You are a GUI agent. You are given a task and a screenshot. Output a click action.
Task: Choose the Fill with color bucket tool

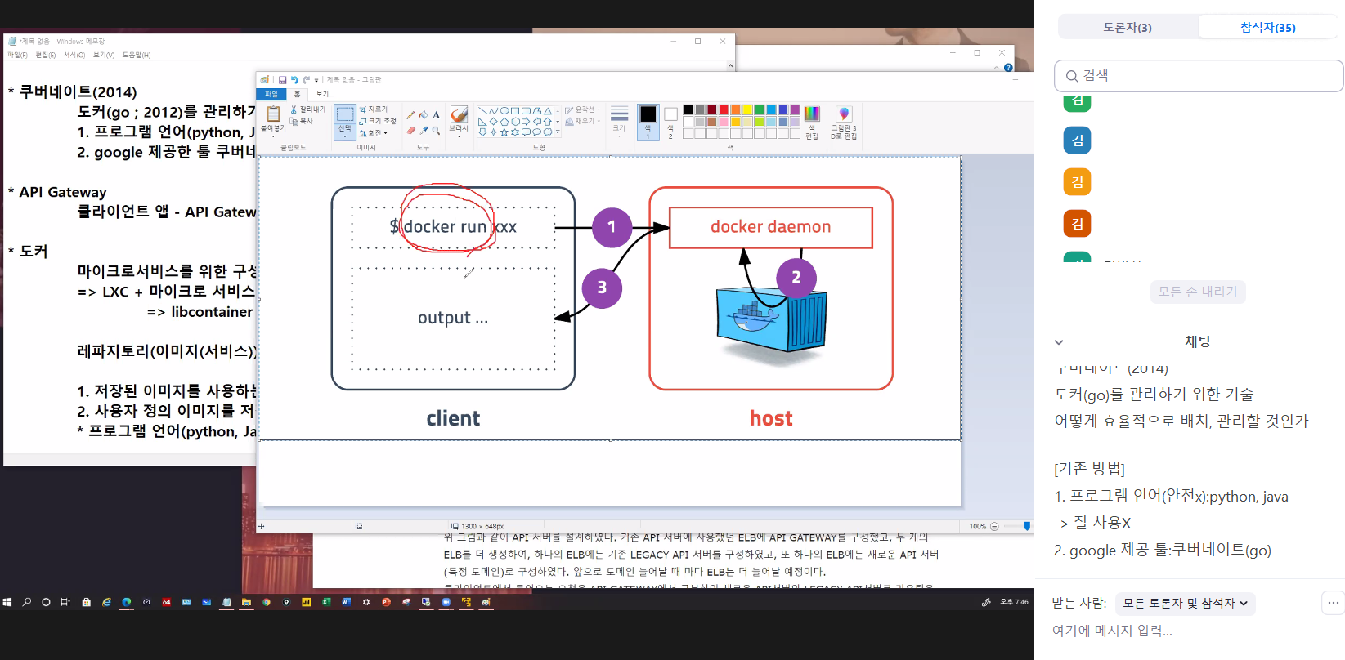[424, 115]
